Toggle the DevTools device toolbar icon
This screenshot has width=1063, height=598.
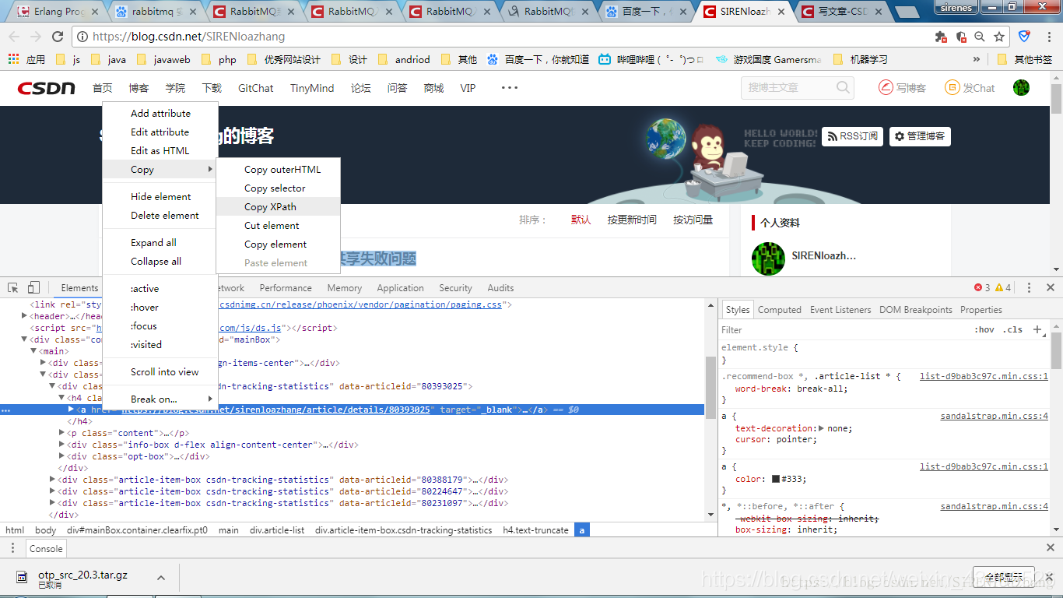click(33, 287)
